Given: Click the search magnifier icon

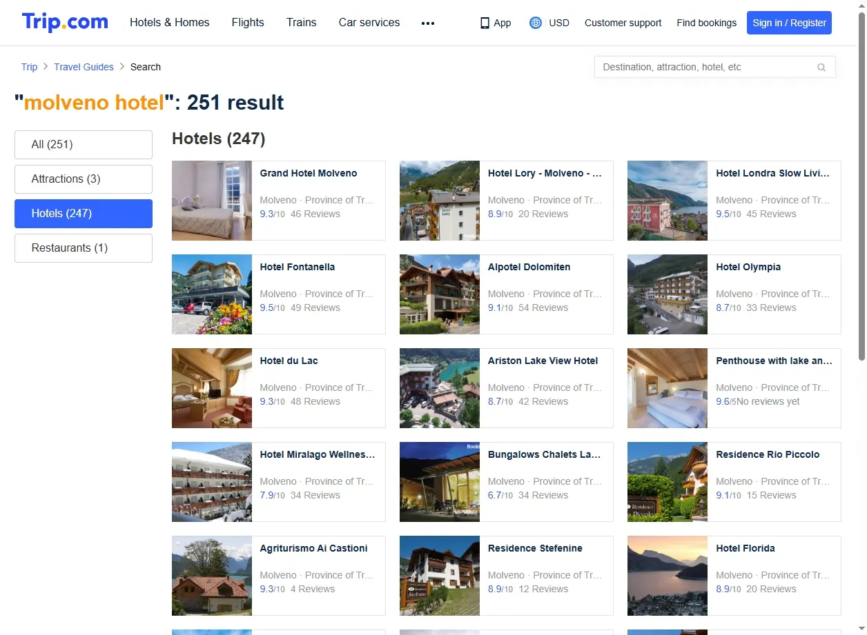Looking at the screenshot, I should tap(821, 68).
